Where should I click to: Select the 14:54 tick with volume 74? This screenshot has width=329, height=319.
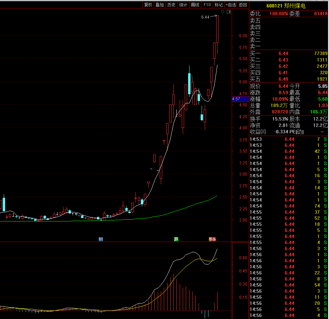(x=289, y=206)
